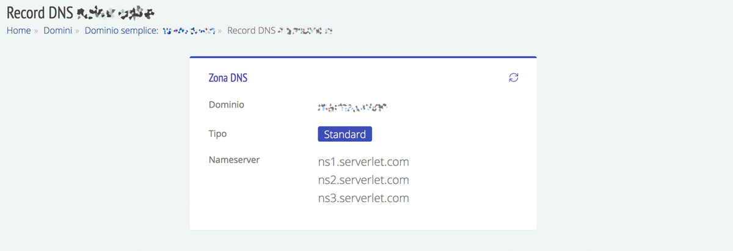
Task: Click the Tipo field label
Action: tap(218, 133)
